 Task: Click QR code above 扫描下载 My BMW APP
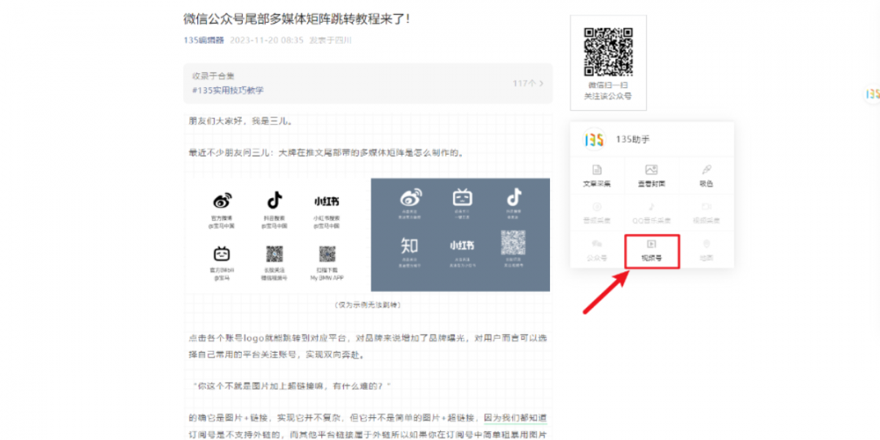328,253
